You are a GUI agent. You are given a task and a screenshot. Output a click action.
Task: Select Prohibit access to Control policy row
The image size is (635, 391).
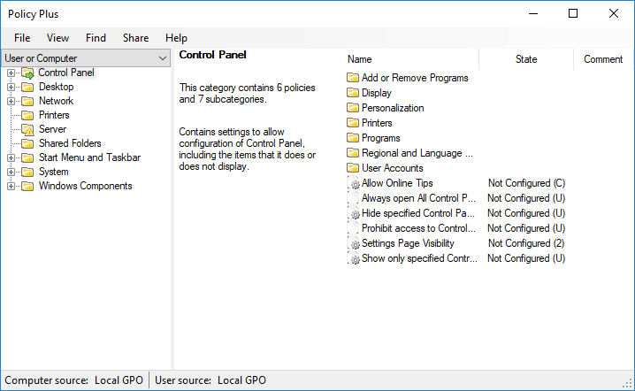[x=418, y=228]
